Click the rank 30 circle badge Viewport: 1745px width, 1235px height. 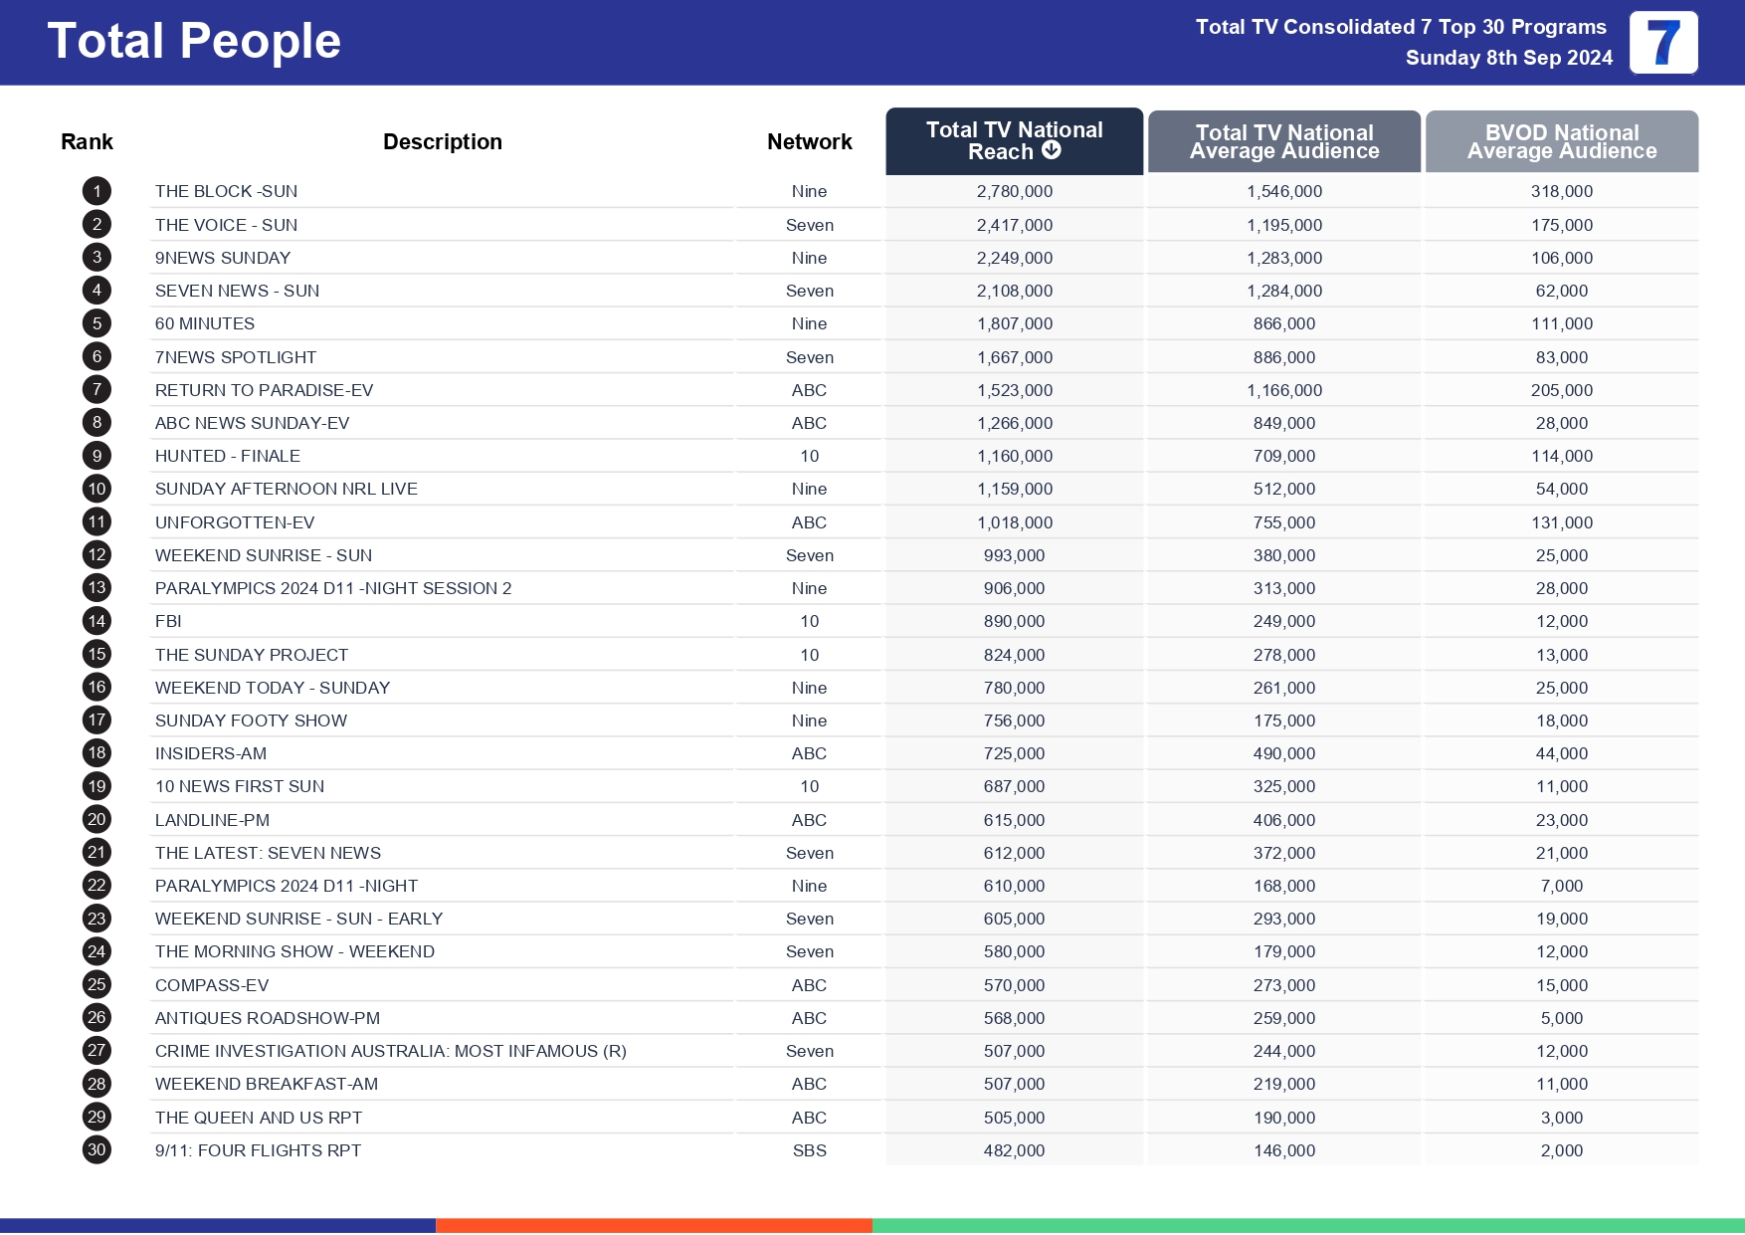tap(97, 1149)
